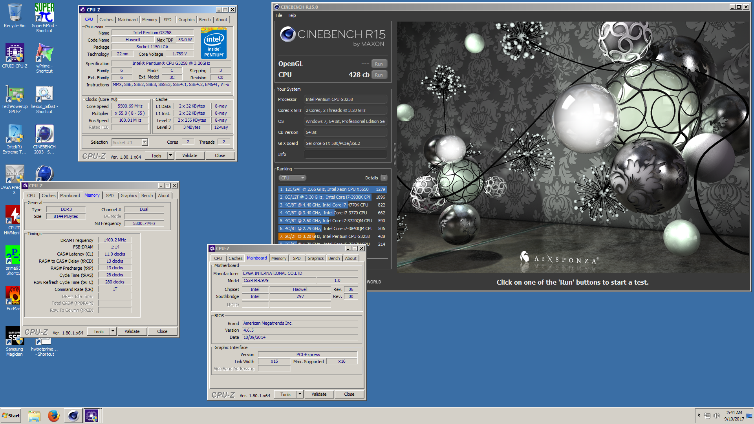The width and height of the screenshot is (754, 424).
Task: Open FurMark desktop icon
Action: point(13,298)
